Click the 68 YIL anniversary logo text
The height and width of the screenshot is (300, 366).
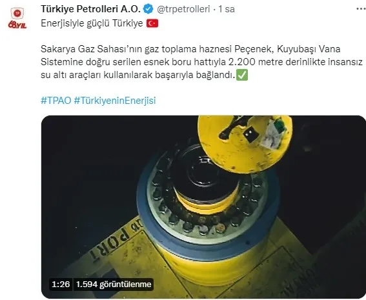[17, 25]
